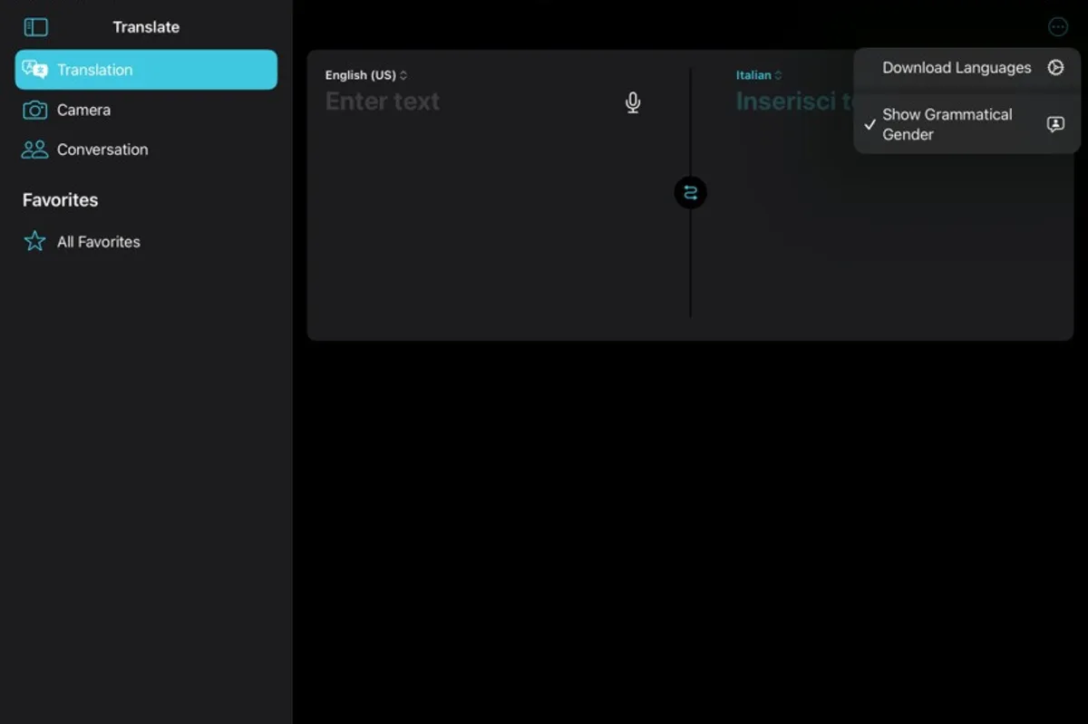This screenshot has height=724, width=1088.
Task: Click the Translation speech-bubble icon
Action: pos(34,70)
